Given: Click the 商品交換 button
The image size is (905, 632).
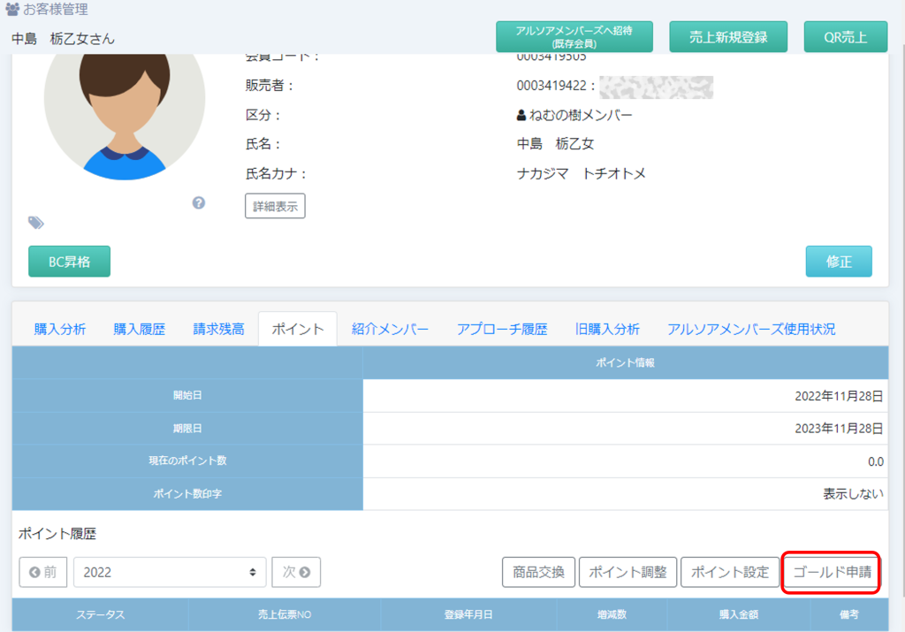Looking at the screenshot, I should pyautogui.click(x=539, y=572).
